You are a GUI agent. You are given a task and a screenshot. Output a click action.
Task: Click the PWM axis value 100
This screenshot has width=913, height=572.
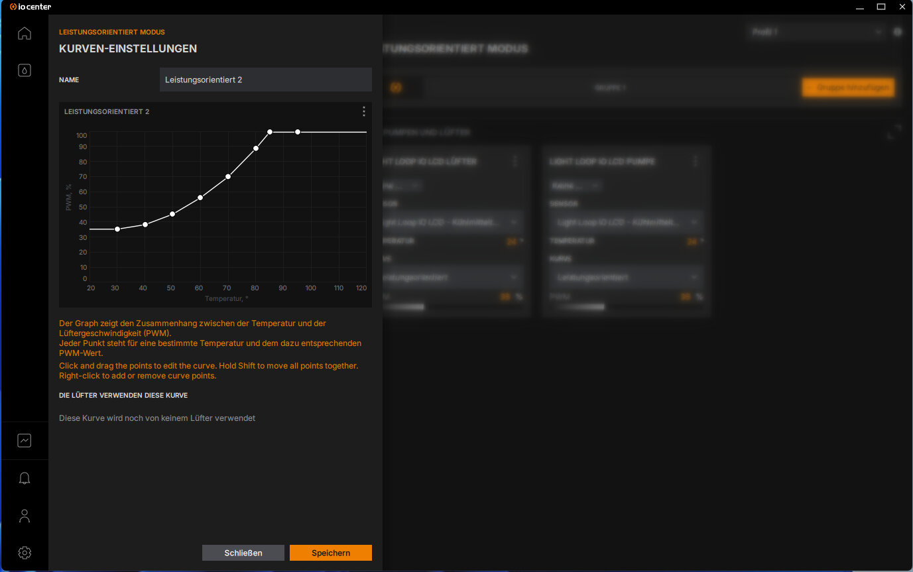point(82,135)
